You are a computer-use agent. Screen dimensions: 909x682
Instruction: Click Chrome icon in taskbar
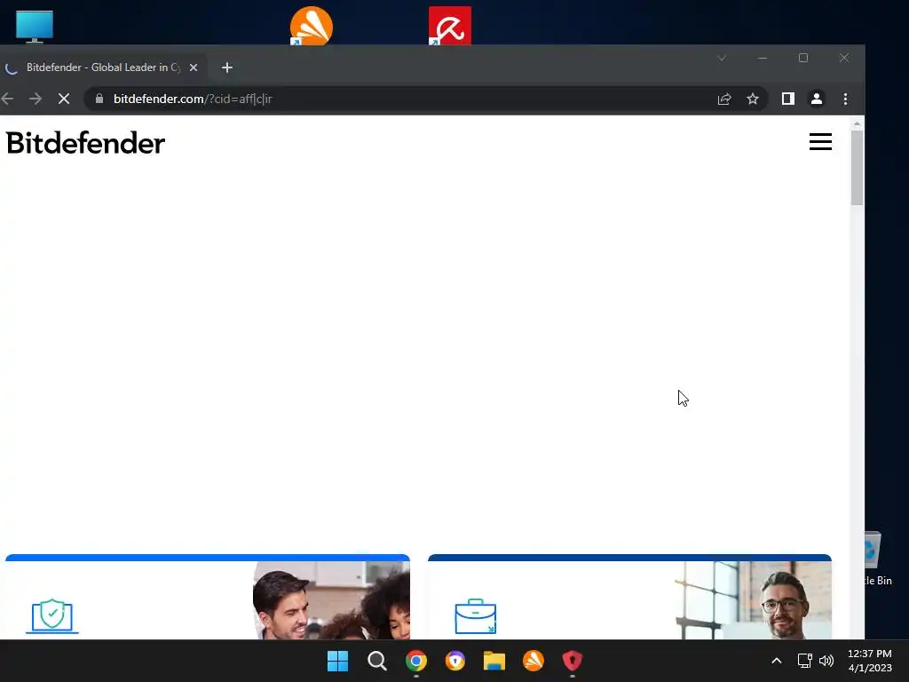coord(415,661)
